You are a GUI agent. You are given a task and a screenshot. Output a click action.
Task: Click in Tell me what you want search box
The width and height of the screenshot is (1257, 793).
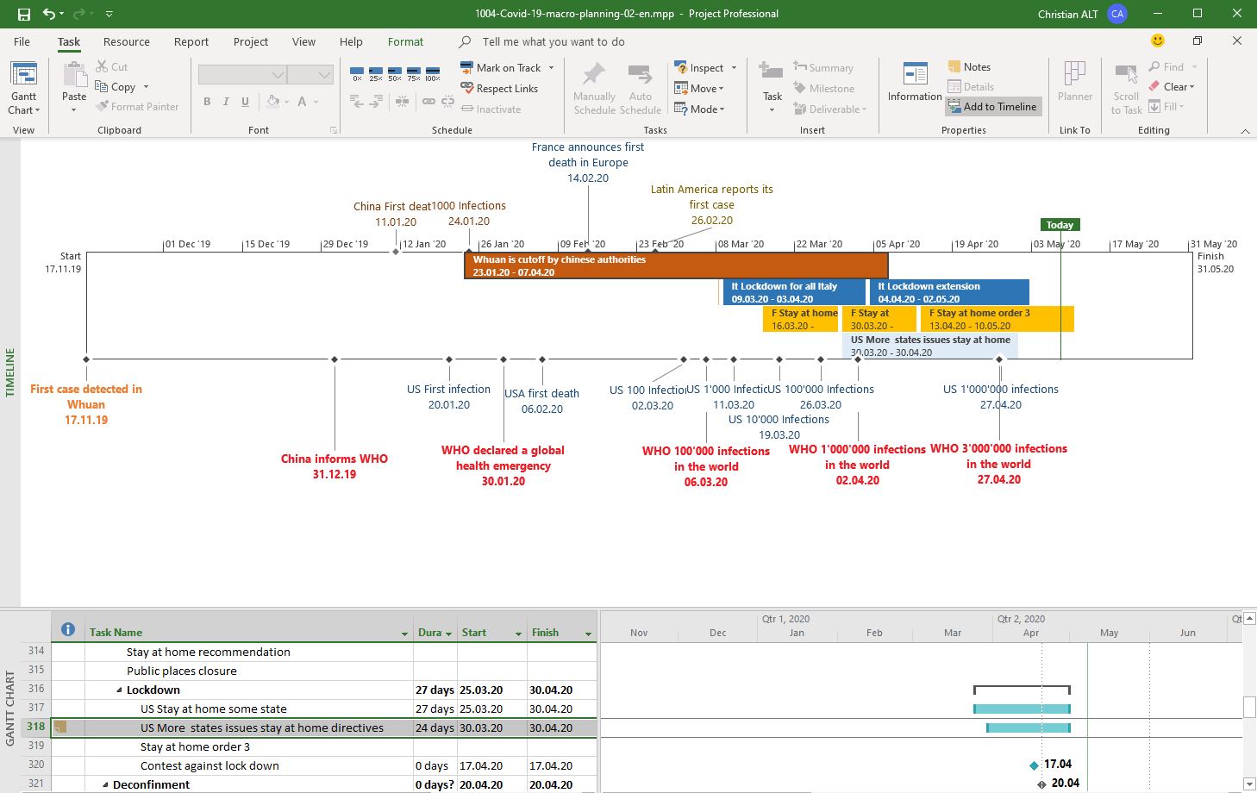click(553, 41)
